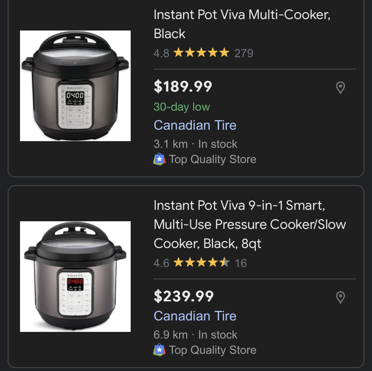Click the Top Quality Store badge icon under 6.9 km
The image size is (372, 371).
click(x=159, y=350)
